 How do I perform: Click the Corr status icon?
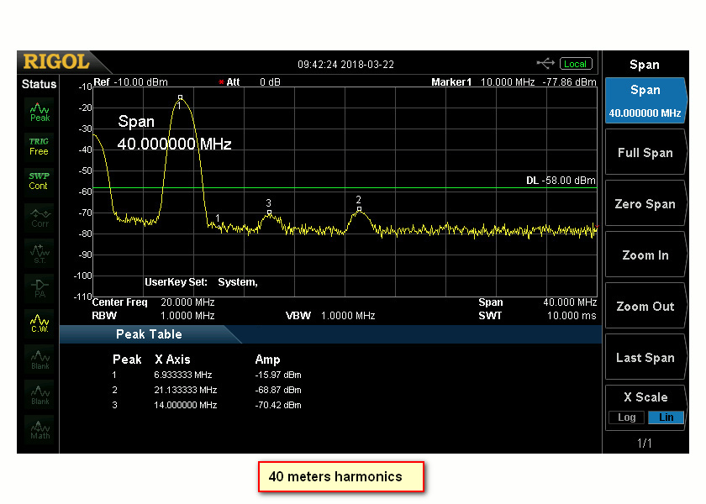point(40,218)
